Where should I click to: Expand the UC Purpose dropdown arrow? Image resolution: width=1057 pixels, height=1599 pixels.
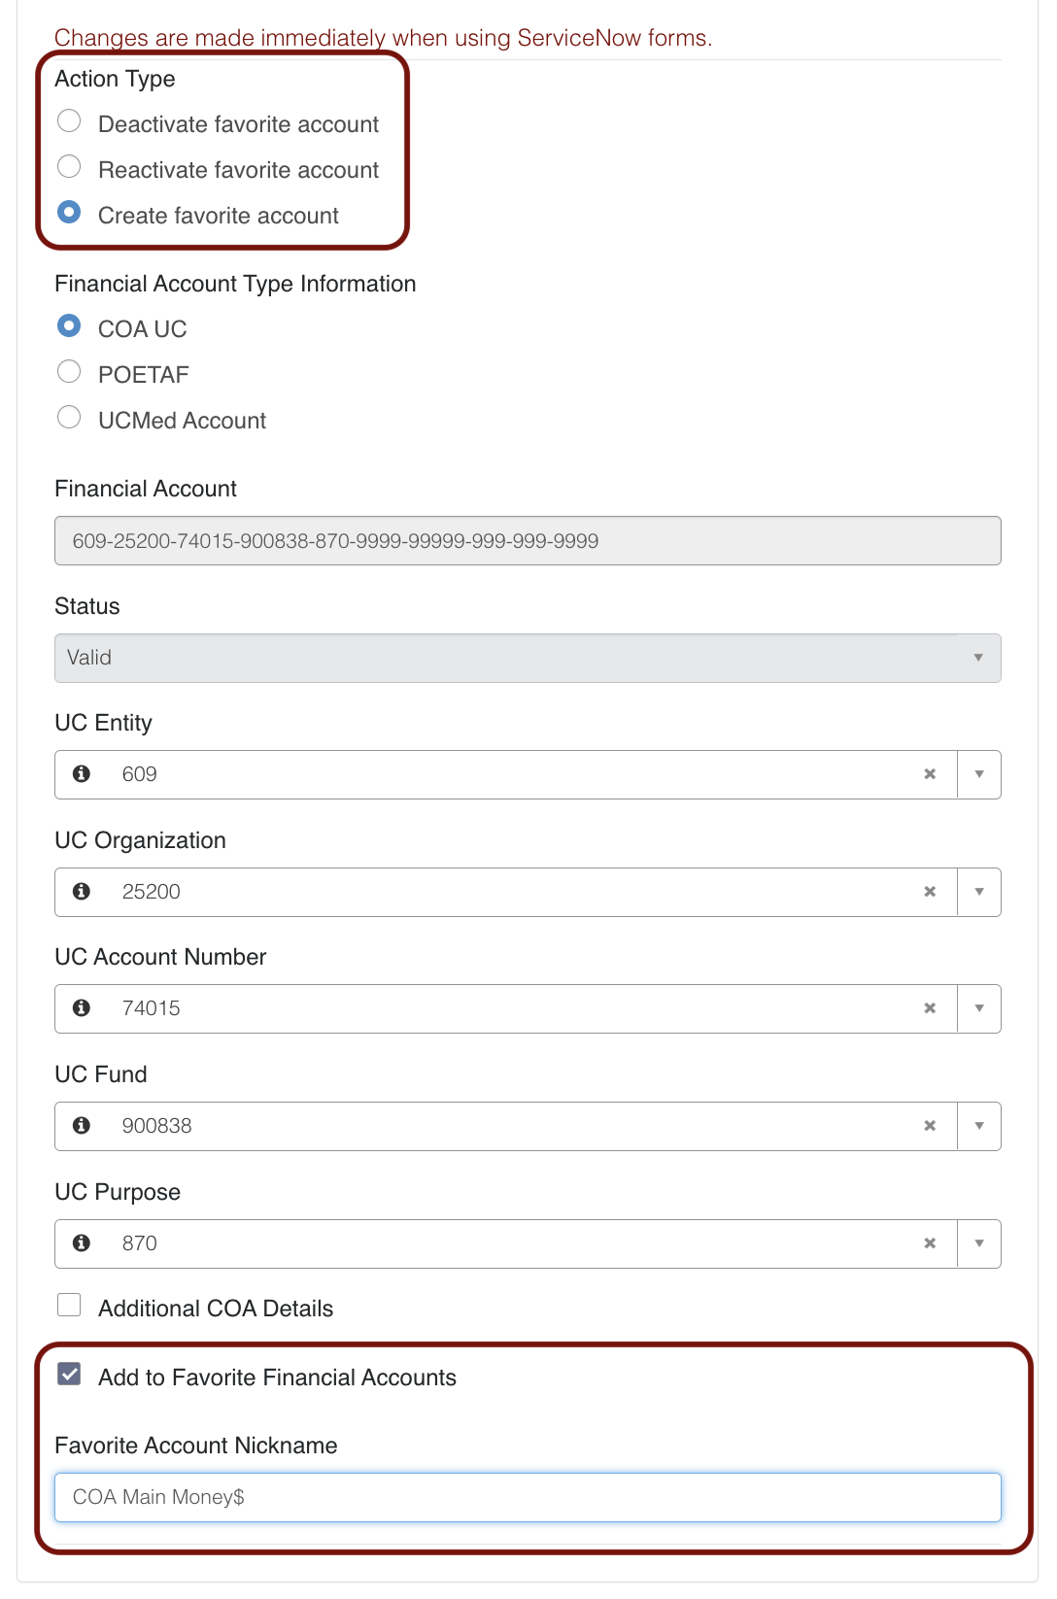pyautogui.click(x=979, y=1243)
